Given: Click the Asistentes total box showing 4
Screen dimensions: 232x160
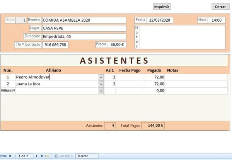Looking at the screenshot, I should (x=110, y=126).
